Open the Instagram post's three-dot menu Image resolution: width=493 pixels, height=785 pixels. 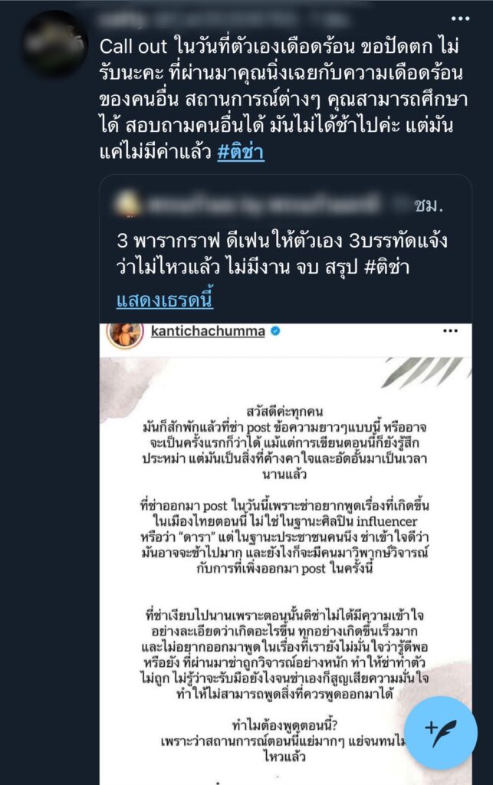click(x=450, y=331)
